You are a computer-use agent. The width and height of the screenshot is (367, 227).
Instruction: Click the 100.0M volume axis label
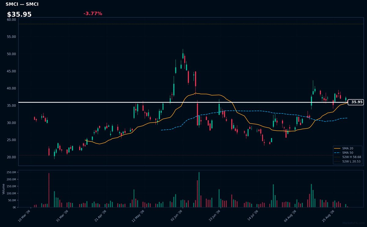pyautogui.click(x=11, y=194)
